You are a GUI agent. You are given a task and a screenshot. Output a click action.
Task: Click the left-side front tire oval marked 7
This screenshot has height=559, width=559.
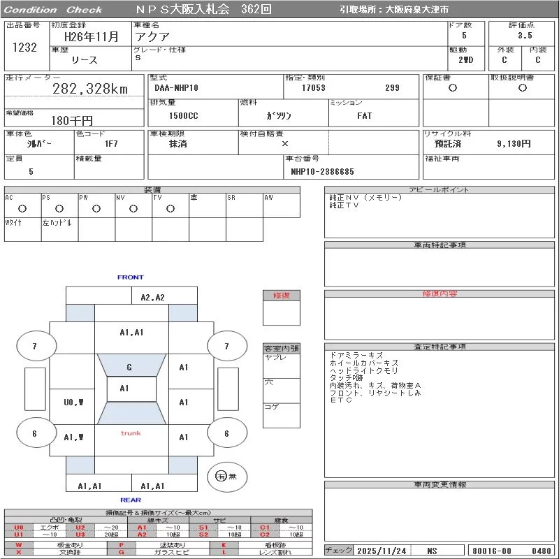click(36, 346)
